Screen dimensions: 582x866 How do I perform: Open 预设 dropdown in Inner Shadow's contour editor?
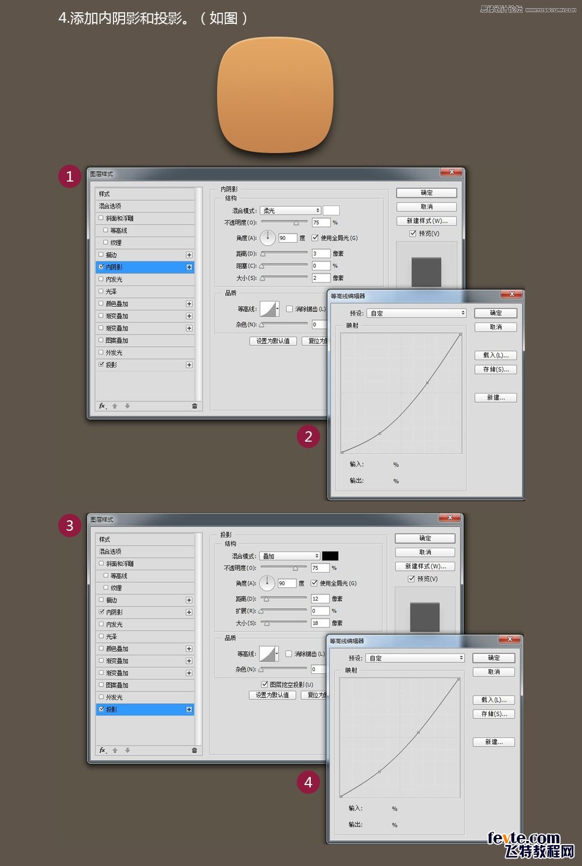[x=417, y=313]
